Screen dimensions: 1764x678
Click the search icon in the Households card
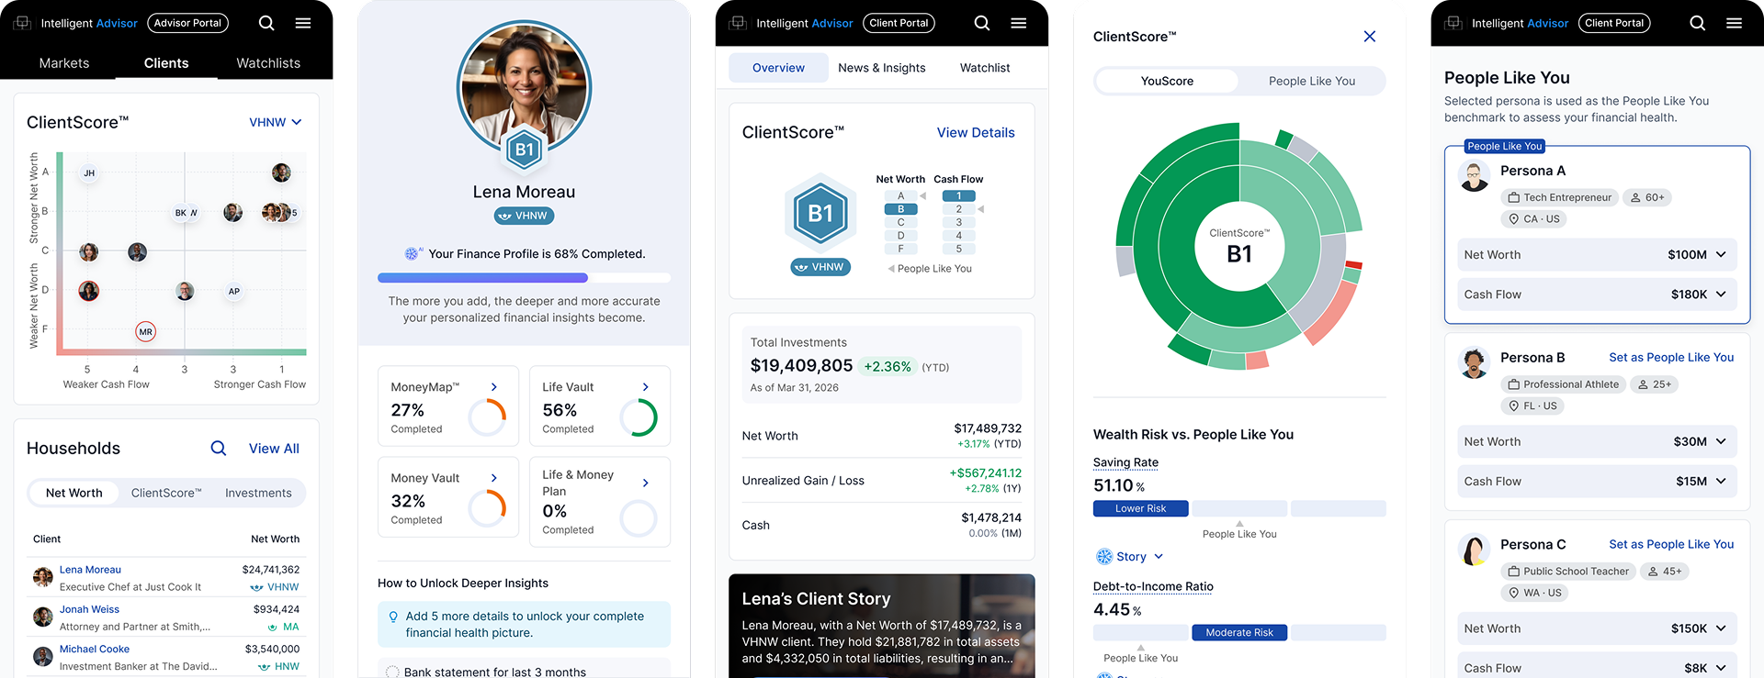219,448
